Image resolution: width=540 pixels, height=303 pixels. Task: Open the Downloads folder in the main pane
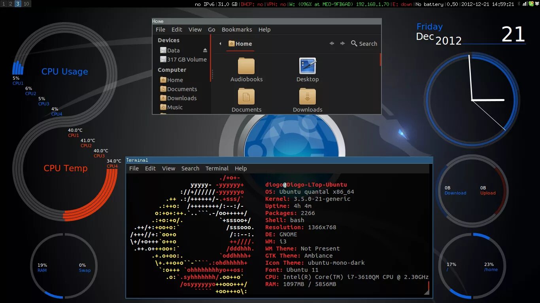point(307,101)
